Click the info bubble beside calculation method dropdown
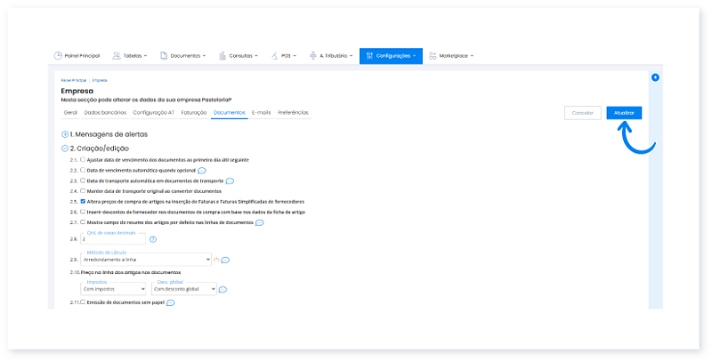The width and height of the screenshot is (712, 362). tap(225, 260)
